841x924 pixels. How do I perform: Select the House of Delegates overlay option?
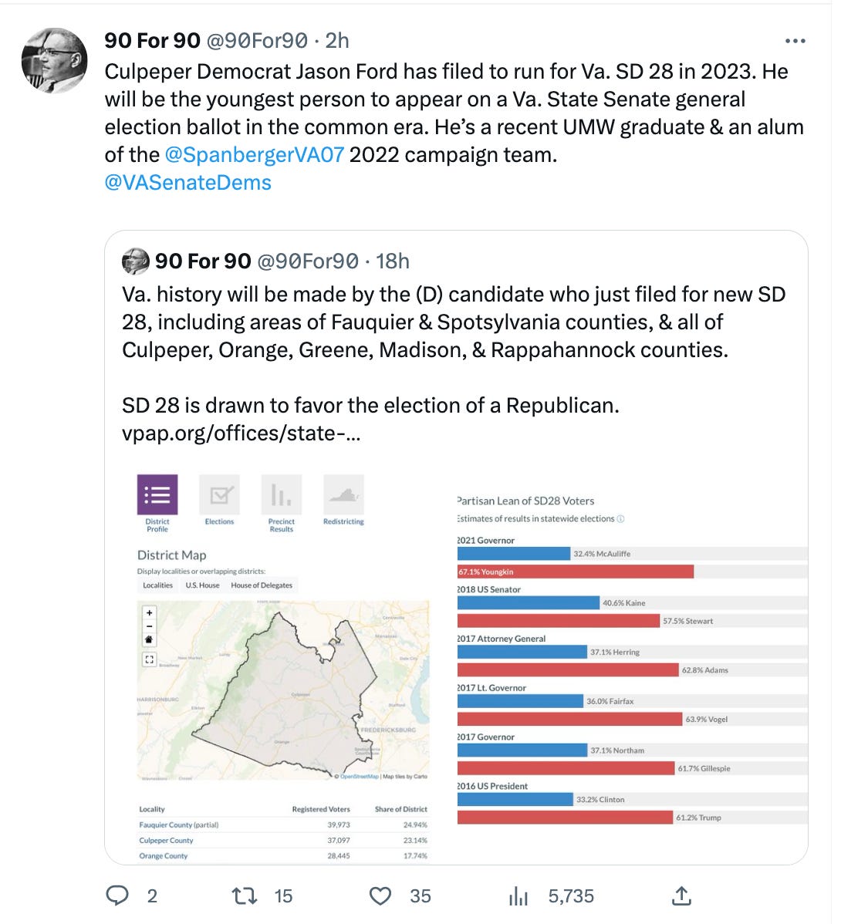pos(262,585)
